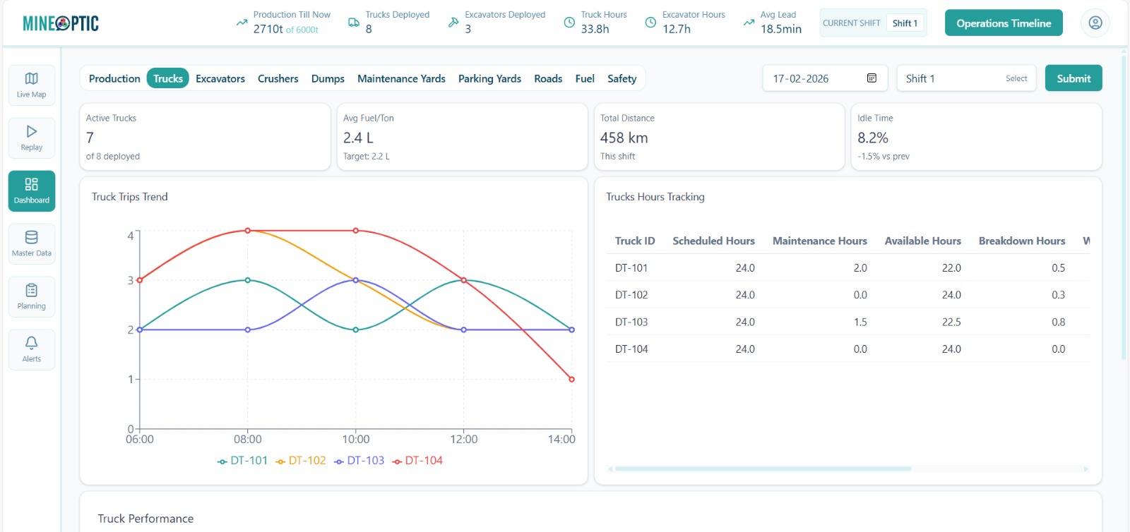Open the Live Map view

click(32, 85)
